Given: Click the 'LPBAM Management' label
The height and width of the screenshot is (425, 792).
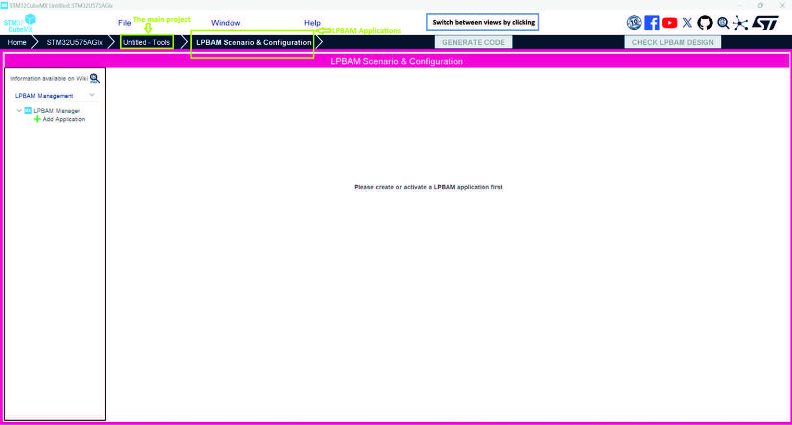Looking at the screenshot, I should 44,96.
